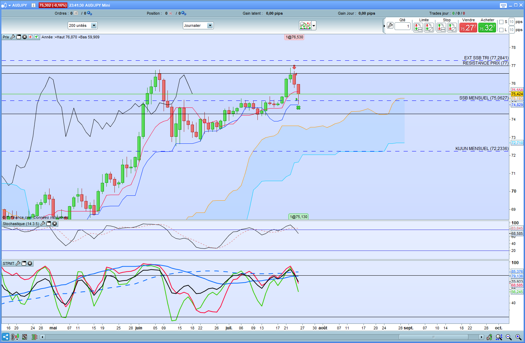Open Prix panel wrench settings

click(x=13, y=37)
